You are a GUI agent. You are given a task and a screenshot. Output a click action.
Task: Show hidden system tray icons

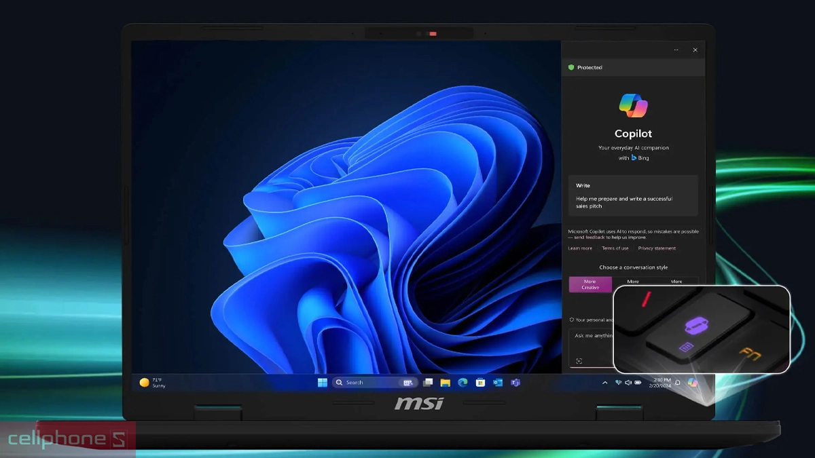click(x=604, y=383)
